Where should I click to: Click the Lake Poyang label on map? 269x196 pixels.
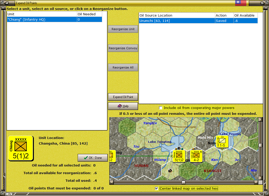pos(230,134)
